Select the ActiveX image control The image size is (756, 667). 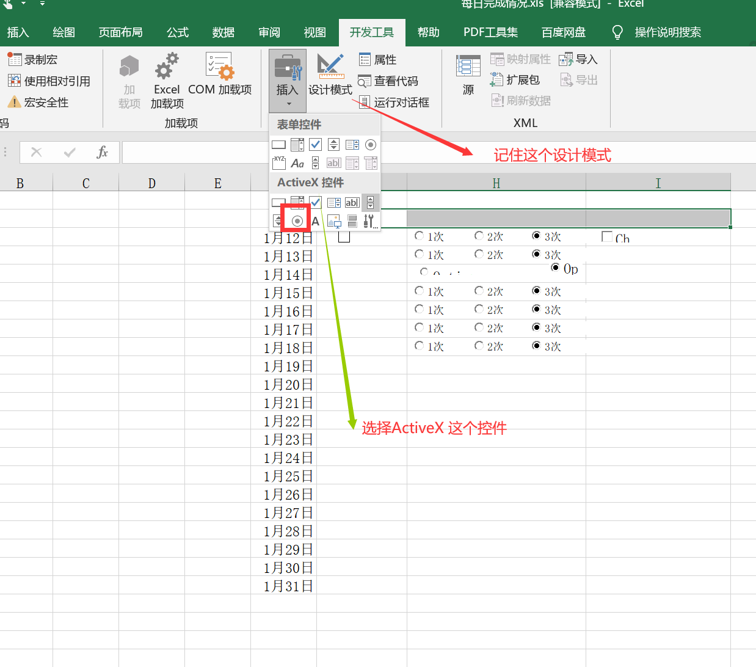point(334,221)
